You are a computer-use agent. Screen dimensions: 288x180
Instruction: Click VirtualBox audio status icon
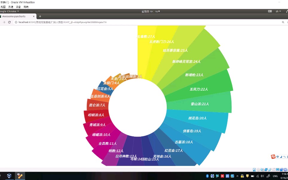pyautogui.click(x=262, y=170)
